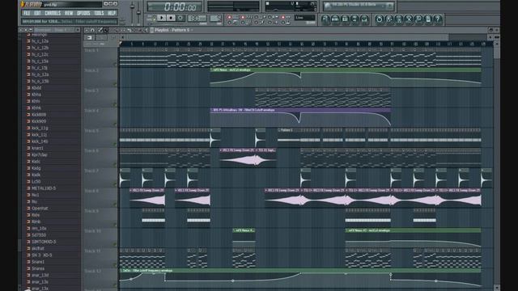Mute Track 4 with its green light
Screen dimensions: 518x291
coord(115,124)
